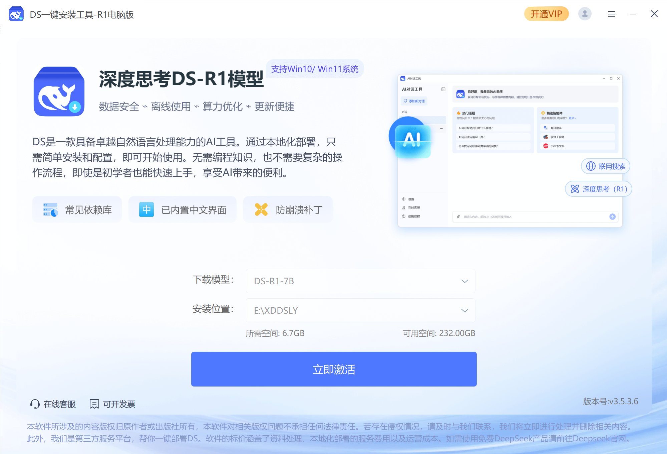Open the 可开发票 link
667x454 pixels.
pyautogui.click(x=119, y=404)
